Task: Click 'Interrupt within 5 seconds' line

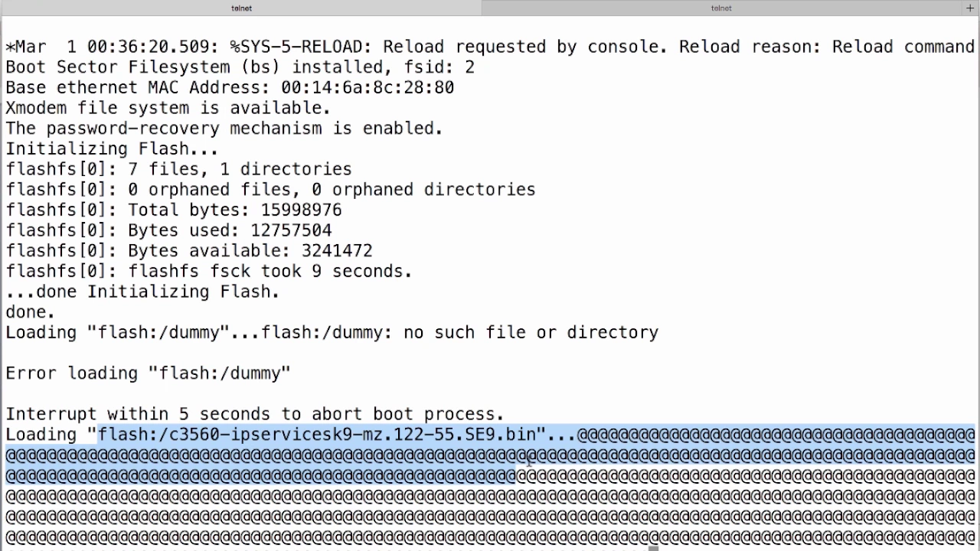Action: pos(255,414)
